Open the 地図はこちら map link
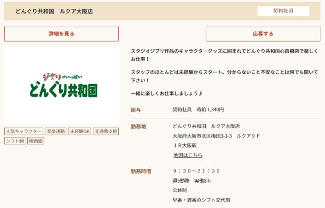The height and width of the screenshot is (208, 325). (187, 155)
